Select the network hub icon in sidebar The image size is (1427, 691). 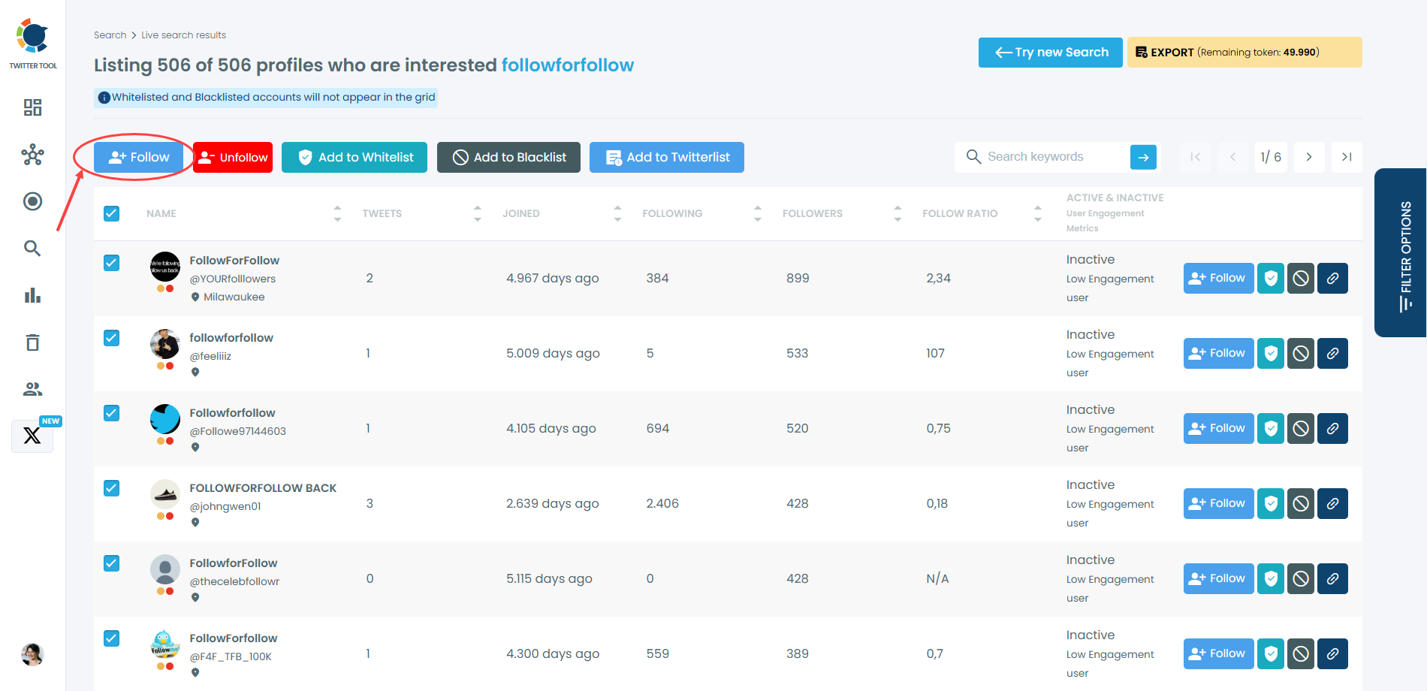point(32,155)
